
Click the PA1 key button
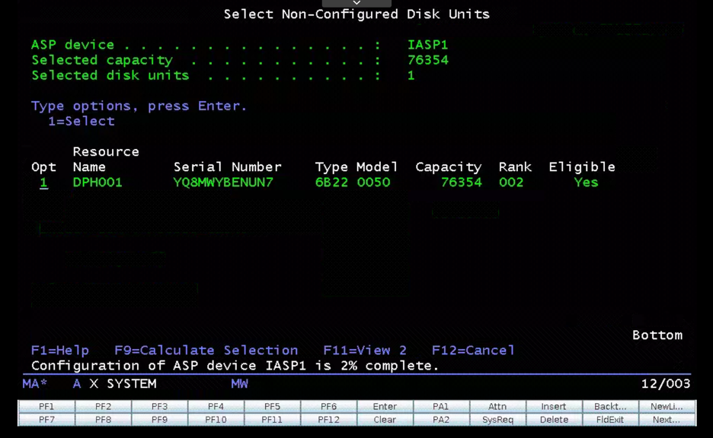pyautogui.click(x=441, y=406)
